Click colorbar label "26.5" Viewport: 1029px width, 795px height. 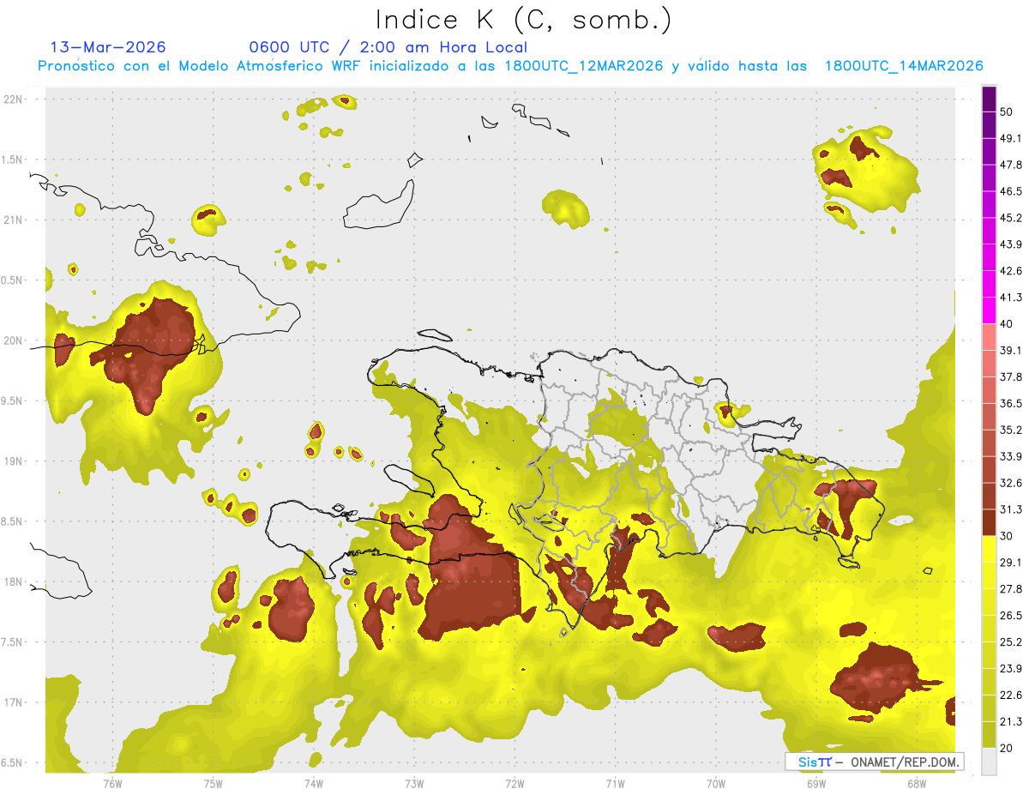point(1011,616)
